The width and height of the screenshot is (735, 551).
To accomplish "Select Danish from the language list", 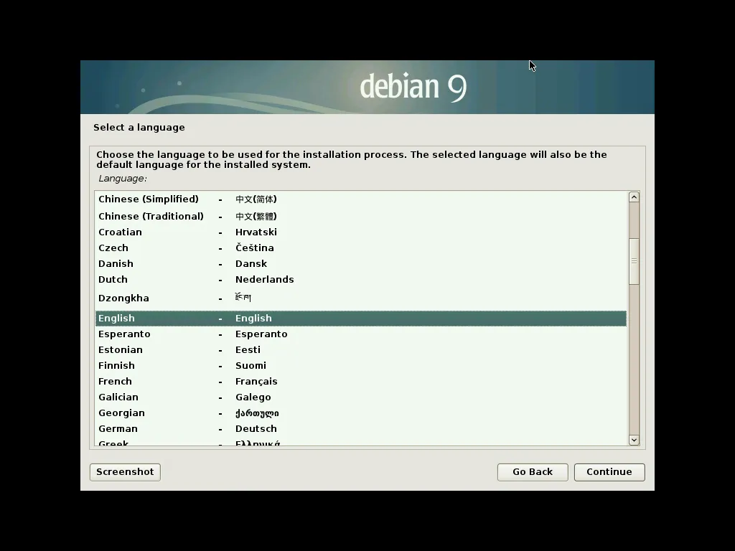I will (x=361, y=264).
